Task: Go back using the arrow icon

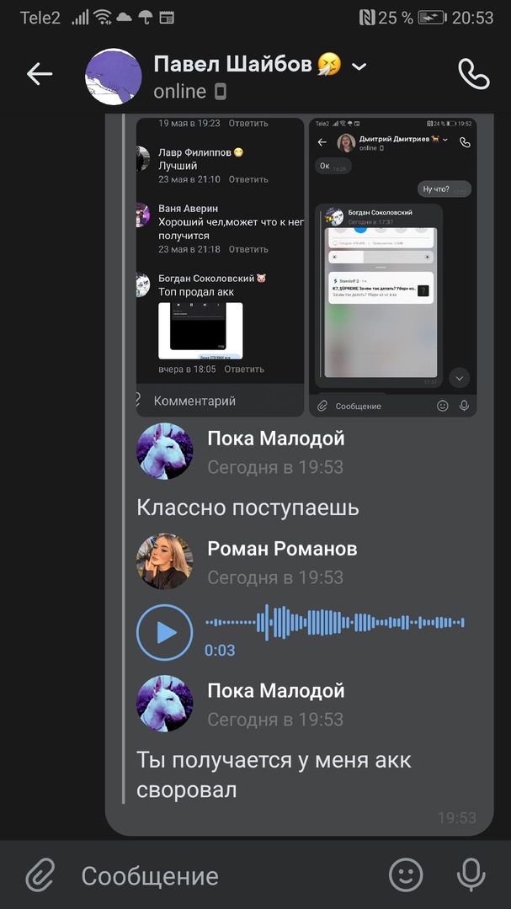Action: click(x=40, y=74)
